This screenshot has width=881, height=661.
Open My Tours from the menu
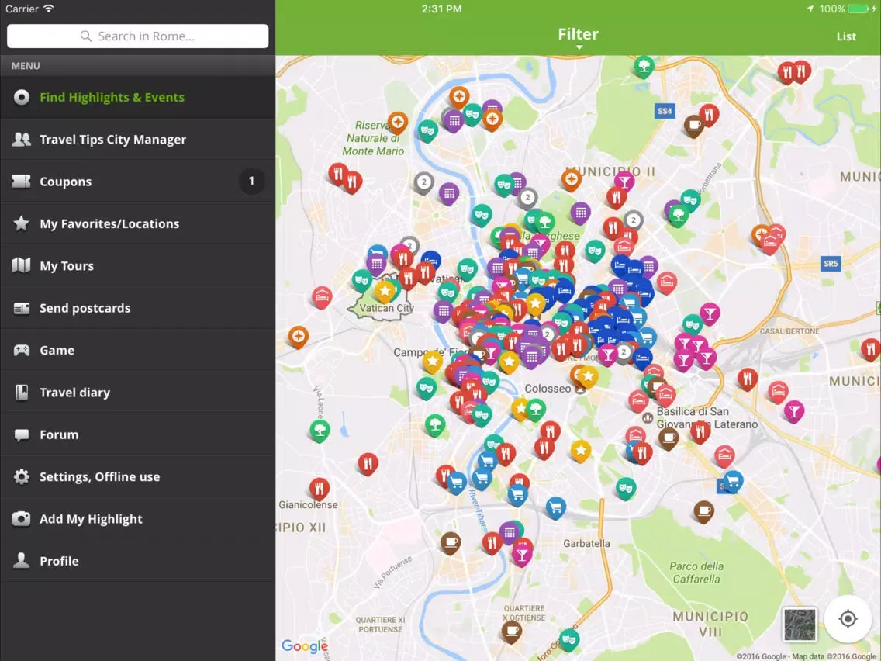[x=138, y=266]
